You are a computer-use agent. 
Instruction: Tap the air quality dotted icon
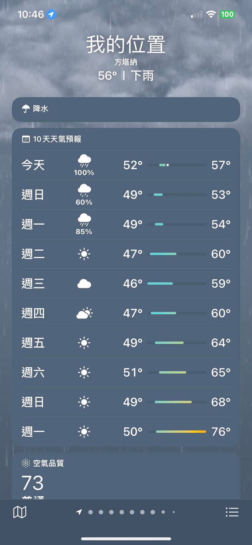click(x=26, y=463)
